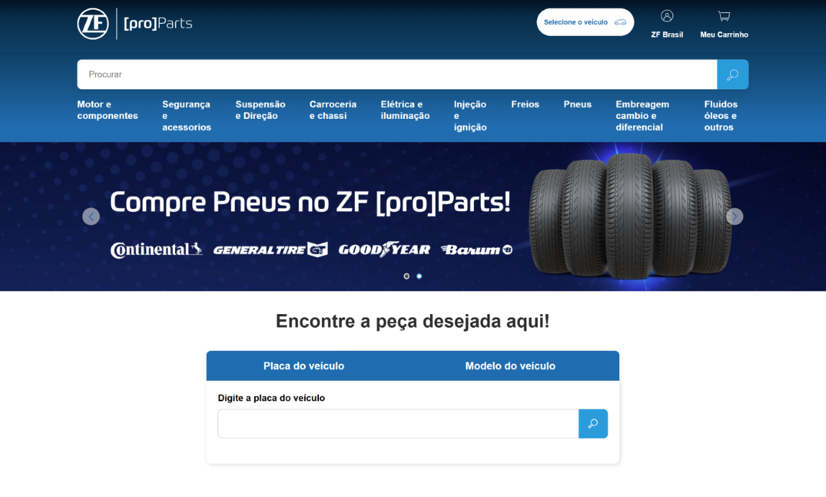The image size is (826, 497).
Task: Open the Freios category
Action: (x=525, y=104)
